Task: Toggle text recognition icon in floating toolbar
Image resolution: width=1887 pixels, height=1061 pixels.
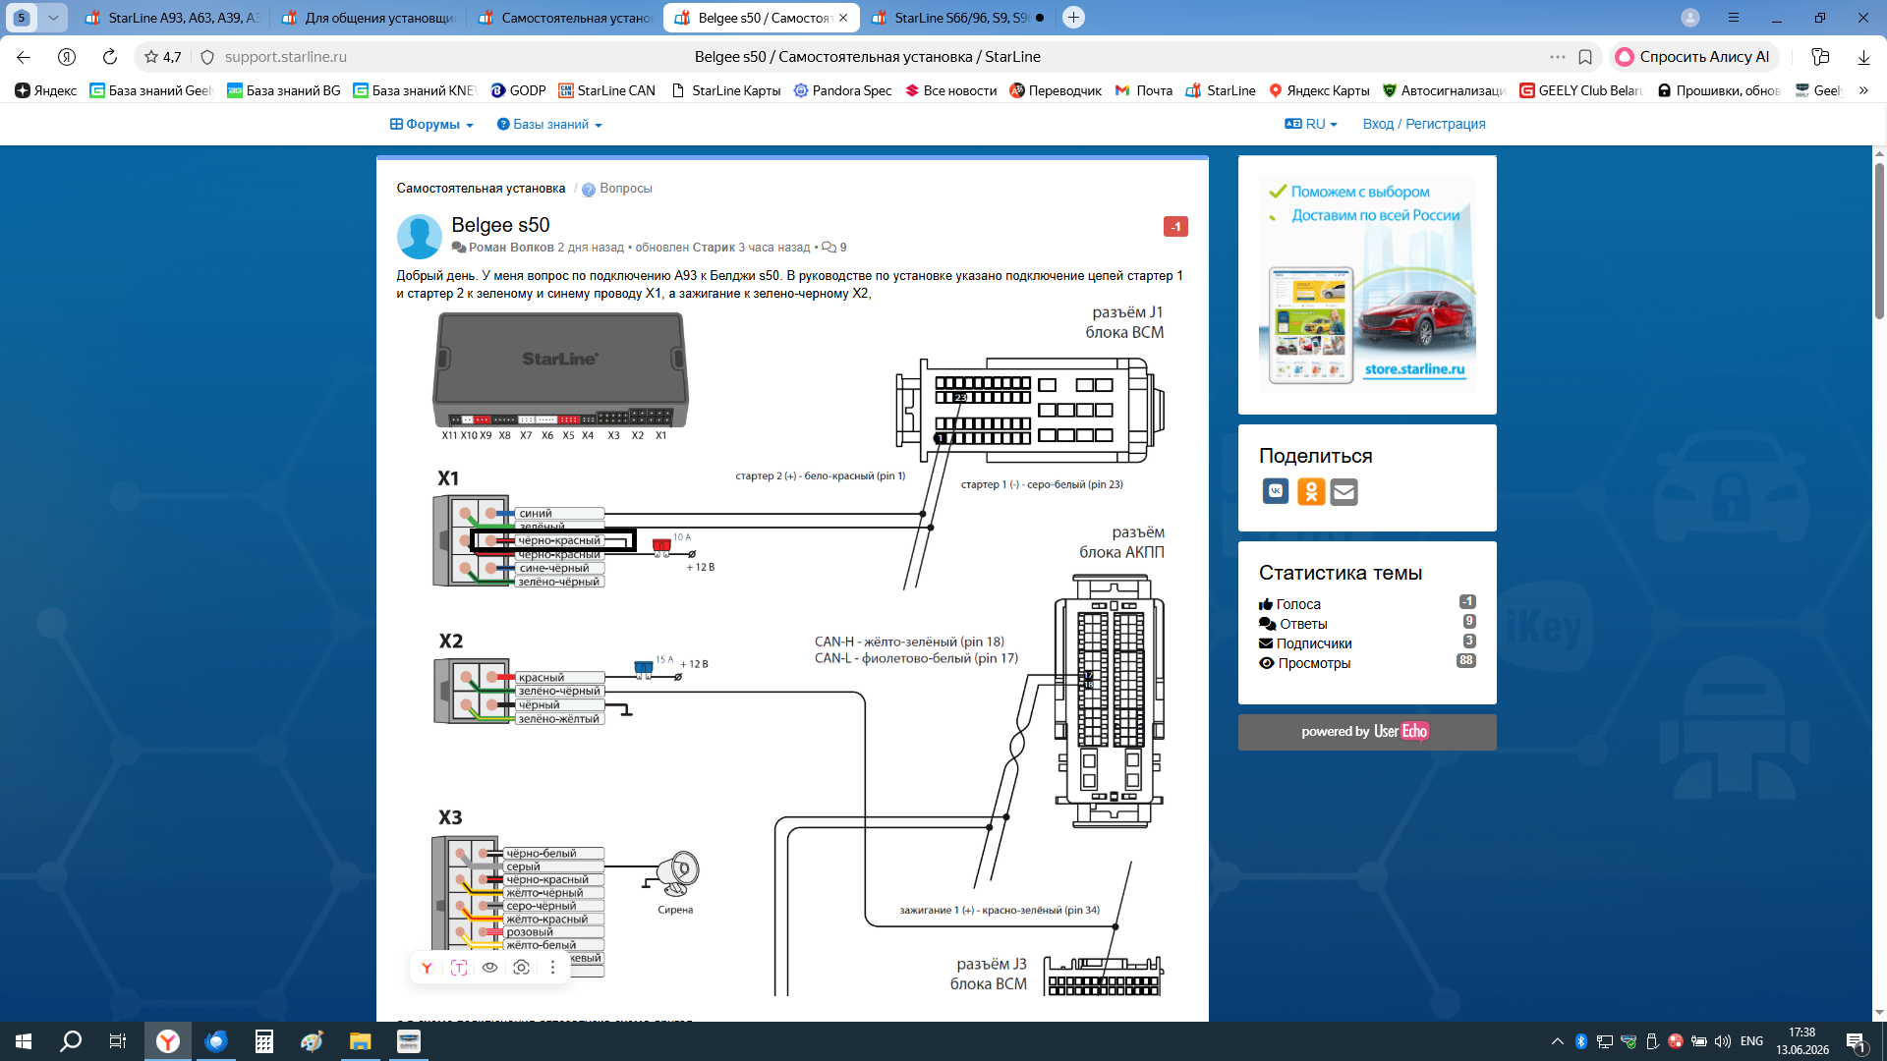Action: click(459, 968)
